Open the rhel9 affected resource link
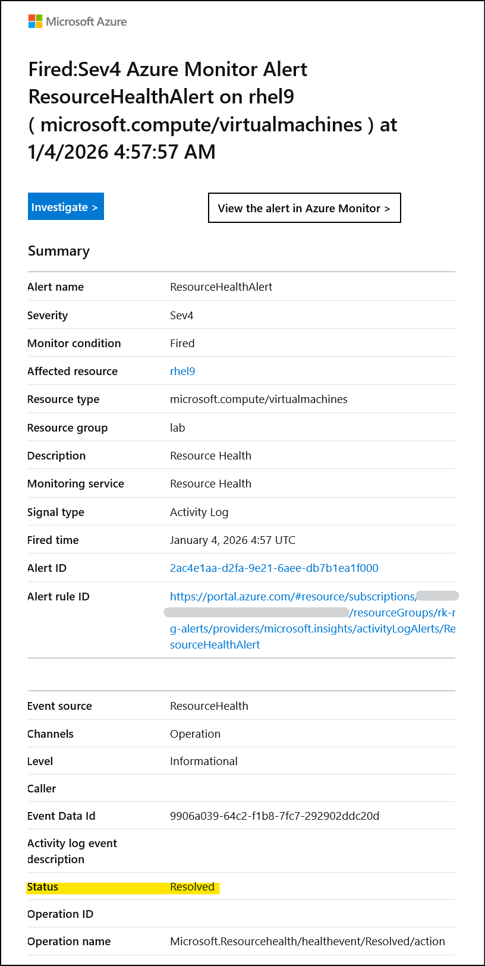The image size is (485, 966). click(182, 371)
